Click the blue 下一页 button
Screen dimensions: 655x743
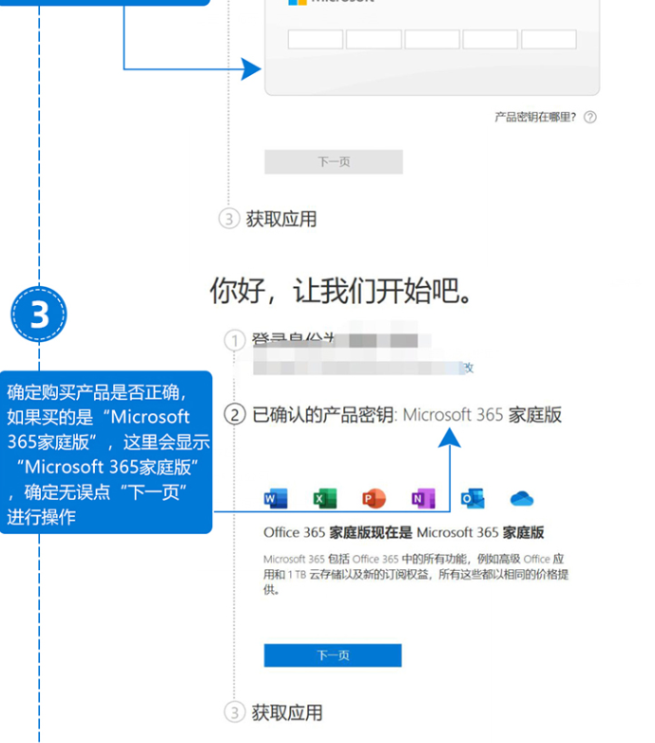[x=333, y=656]
